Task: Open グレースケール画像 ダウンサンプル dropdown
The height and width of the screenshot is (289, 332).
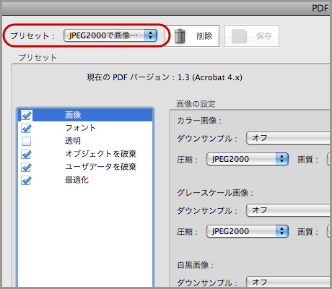Action: click(288, 210)
